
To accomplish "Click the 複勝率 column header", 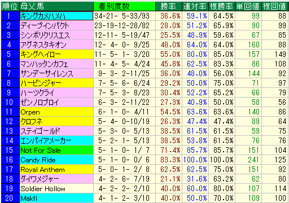I will [x=222, y=6].
